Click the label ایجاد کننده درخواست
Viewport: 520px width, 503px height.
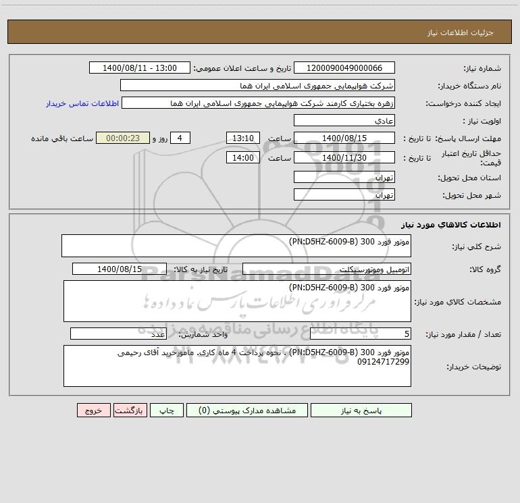coord(463,103)
